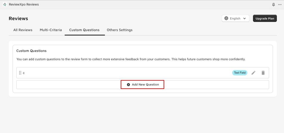This screenshot has width=284, height=133.
Task: Pin the ReviewXpo Reviews app
Action: coord(274,5)
